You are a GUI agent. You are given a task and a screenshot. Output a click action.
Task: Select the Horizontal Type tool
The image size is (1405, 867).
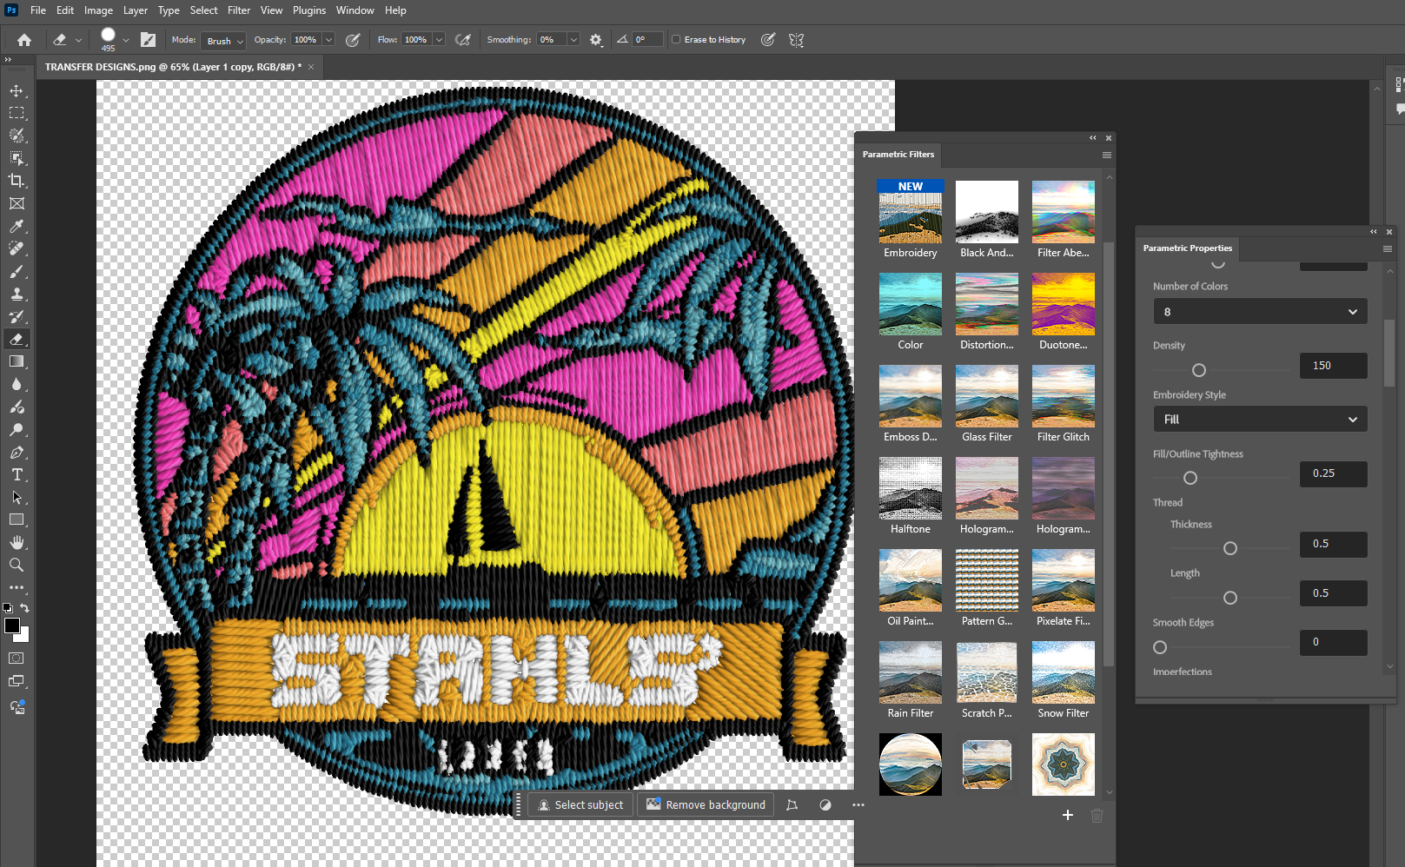tap(17, 474)
